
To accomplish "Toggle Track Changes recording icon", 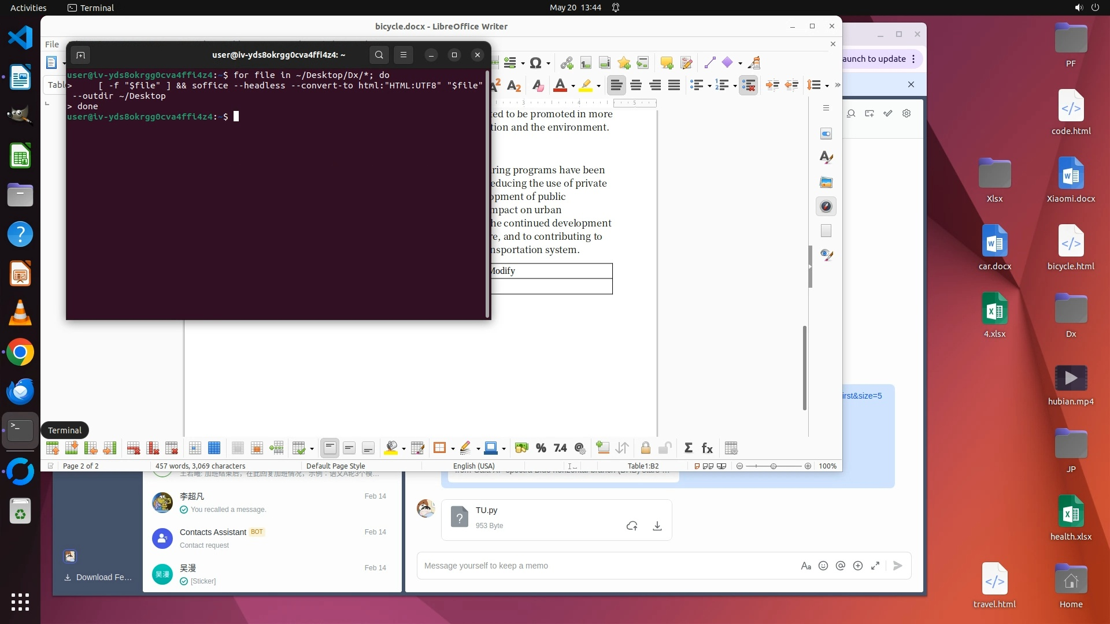I will click(x=686, y=63).
